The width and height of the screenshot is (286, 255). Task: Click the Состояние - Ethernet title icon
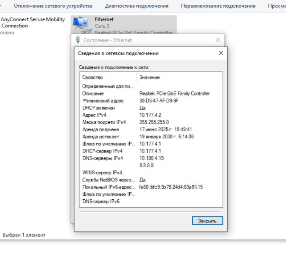(78, 40)
